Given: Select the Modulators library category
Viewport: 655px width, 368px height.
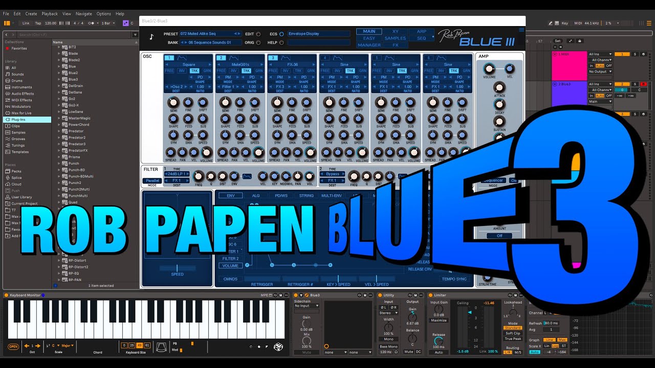Looking at the screenshot, I should click(20, 106).
